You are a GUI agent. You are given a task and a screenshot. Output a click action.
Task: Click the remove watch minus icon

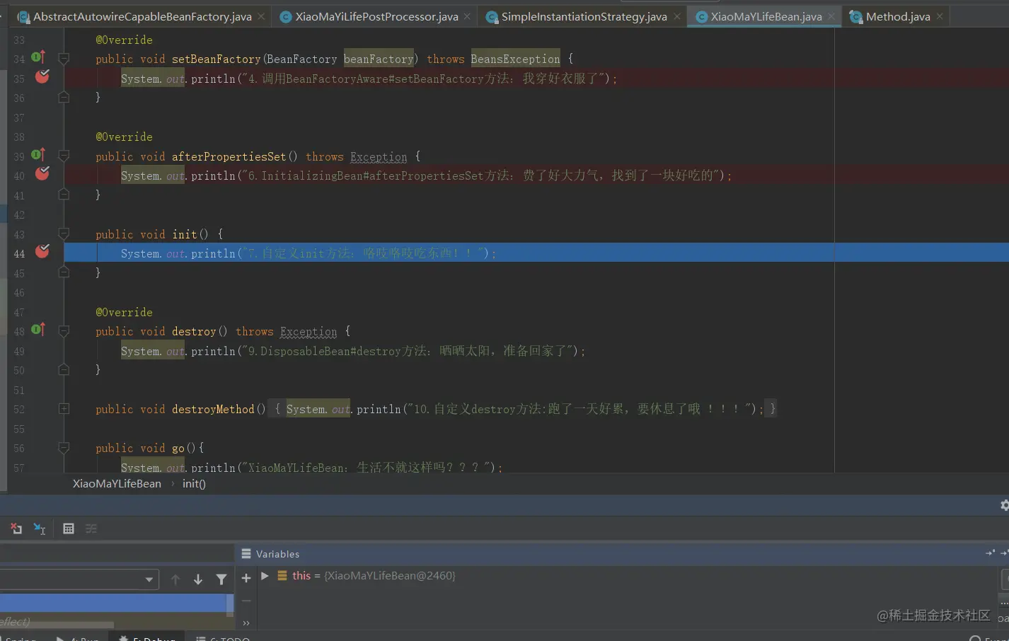246,601
